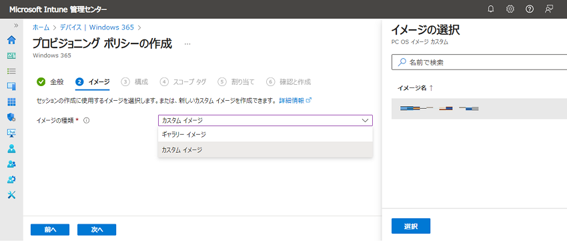Open All services list icon in sidebar
Screen dimensions: 567x241
coord(11,71)
